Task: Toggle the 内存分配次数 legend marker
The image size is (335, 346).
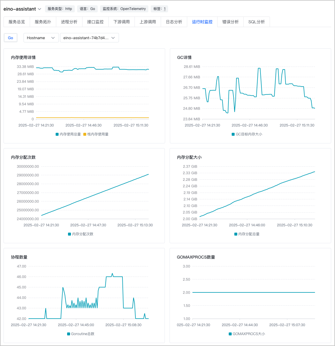Action: 69,234
